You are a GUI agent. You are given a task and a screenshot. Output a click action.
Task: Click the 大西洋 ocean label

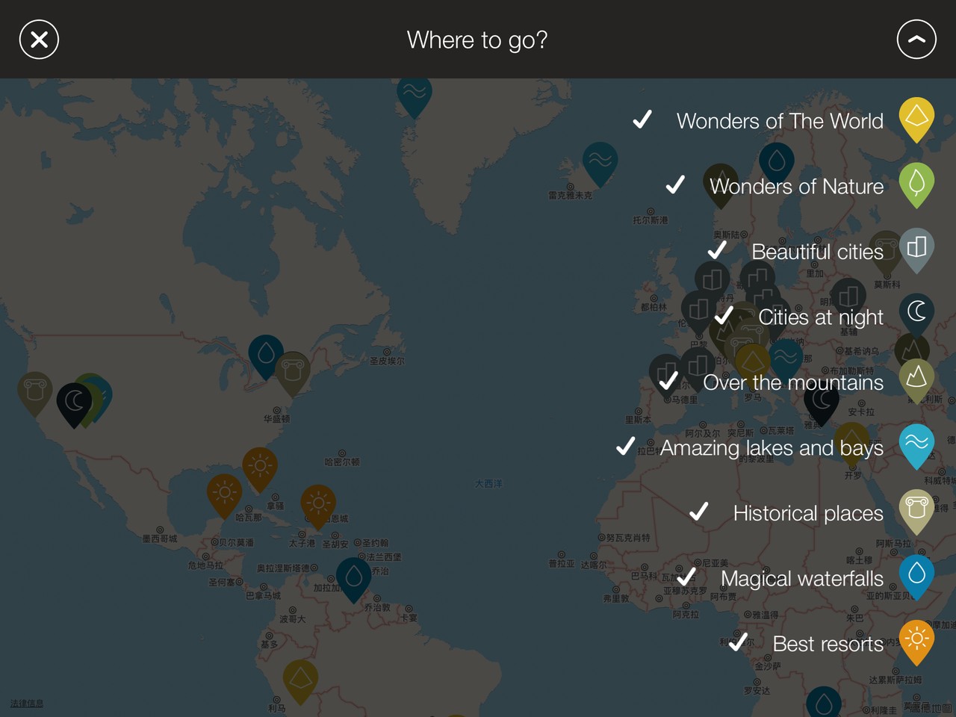point(488,484)
